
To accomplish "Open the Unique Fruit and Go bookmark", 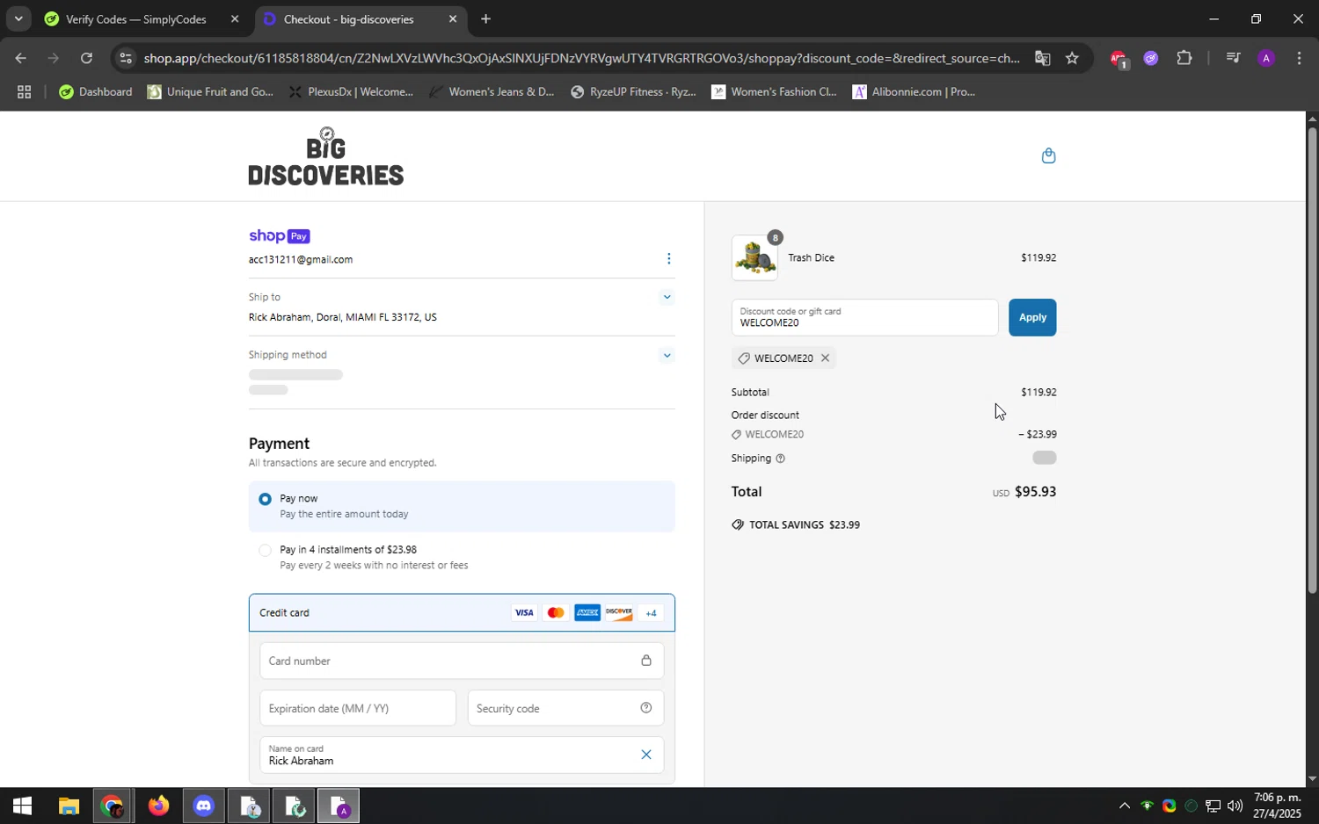I will [211, 92].
